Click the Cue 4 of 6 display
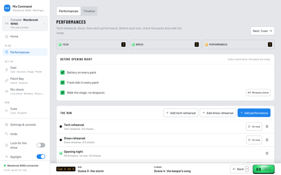The height and width of the screenshot is (175, 281). coord(66,169)
